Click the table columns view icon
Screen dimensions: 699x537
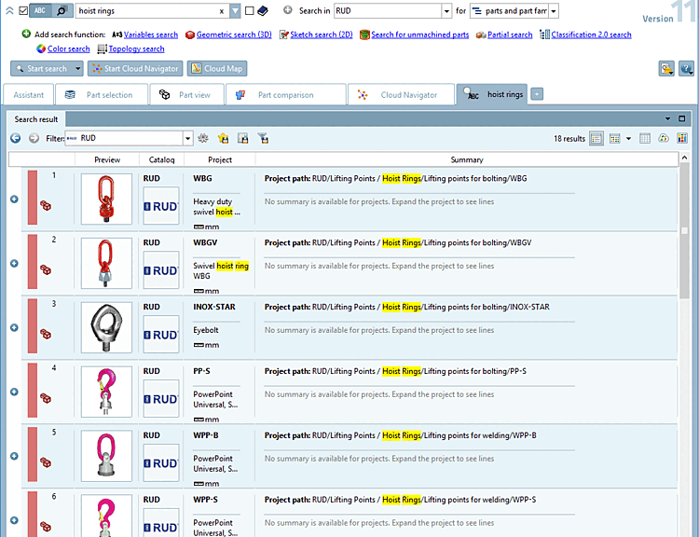(x=645, y=138)
